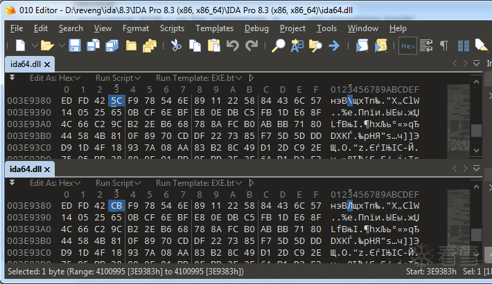Viewport: 492px width, 284px height.
Task: Collapse the lower pane toolbar double-arrow
Action: click(12, 182)
